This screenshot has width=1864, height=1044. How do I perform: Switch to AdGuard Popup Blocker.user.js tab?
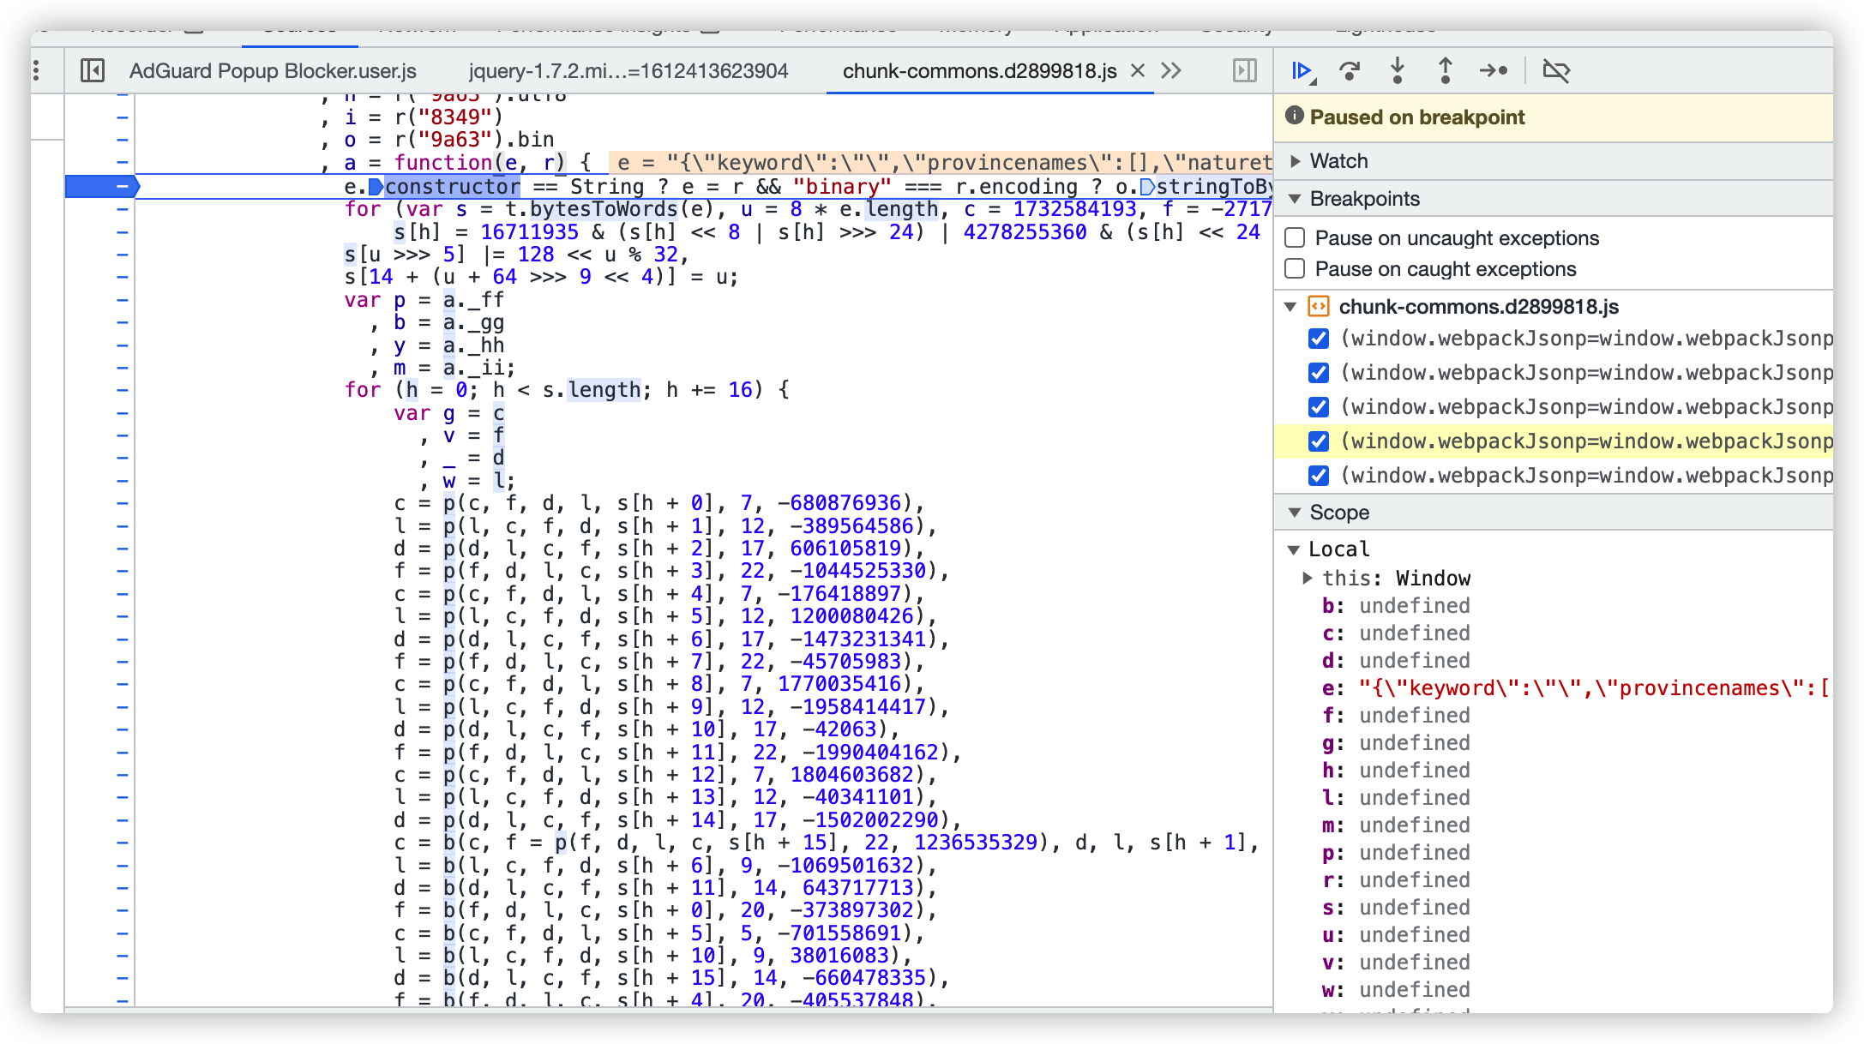pyautogui.click(x=273, y=70)
